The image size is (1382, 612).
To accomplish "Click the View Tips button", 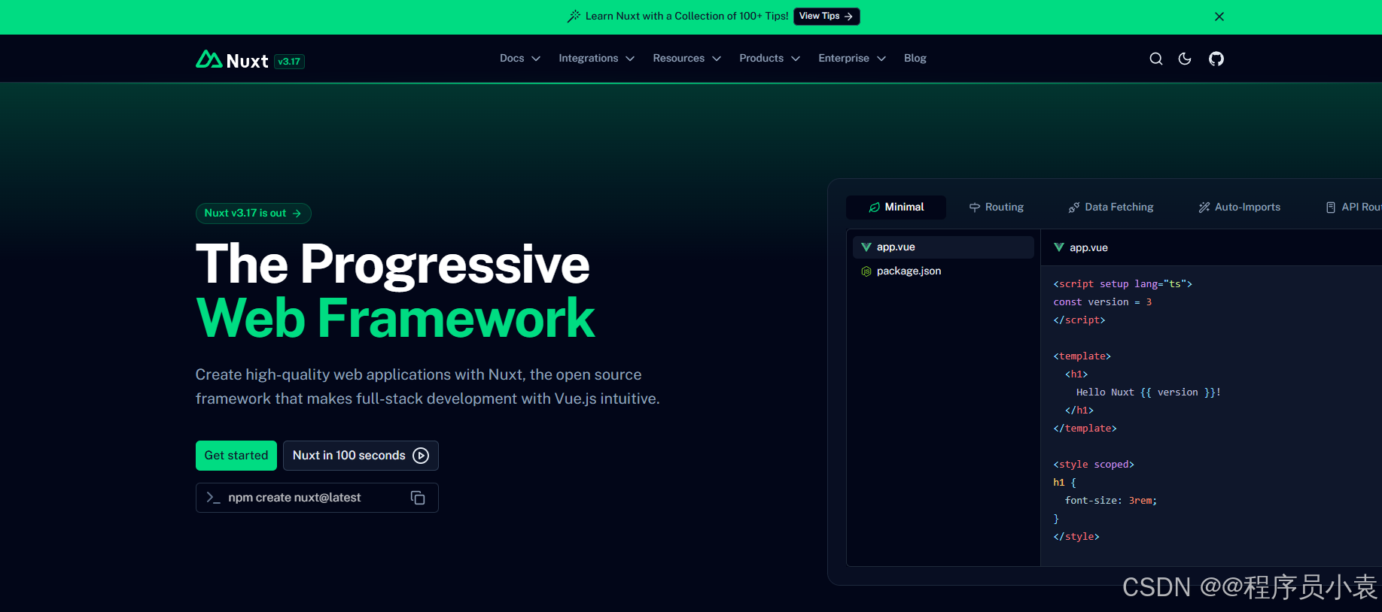I will pos(826,16).
